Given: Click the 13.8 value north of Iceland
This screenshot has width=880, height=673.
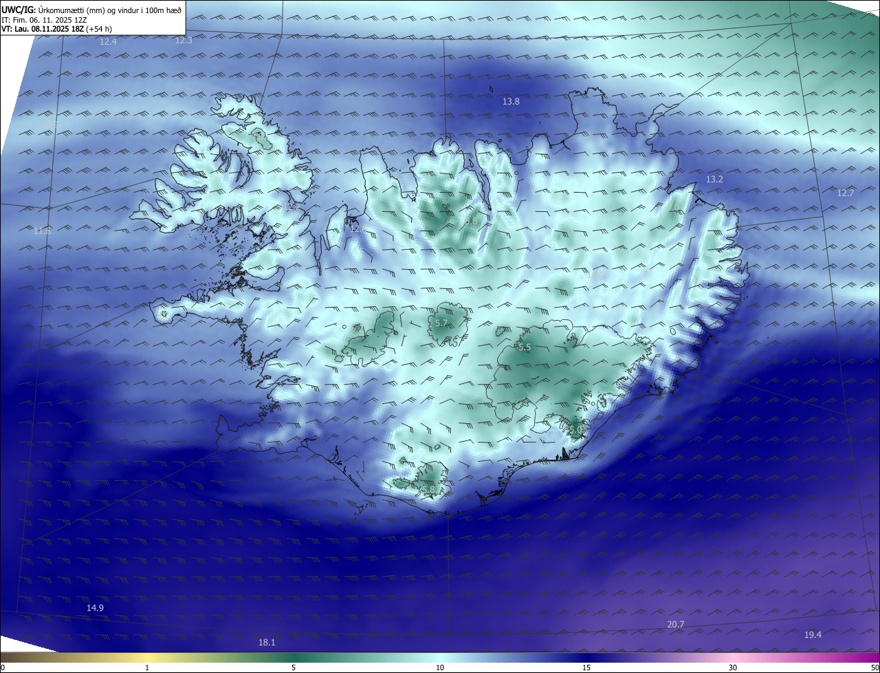Looking at the screenshot, I should [x=511, y=102].
